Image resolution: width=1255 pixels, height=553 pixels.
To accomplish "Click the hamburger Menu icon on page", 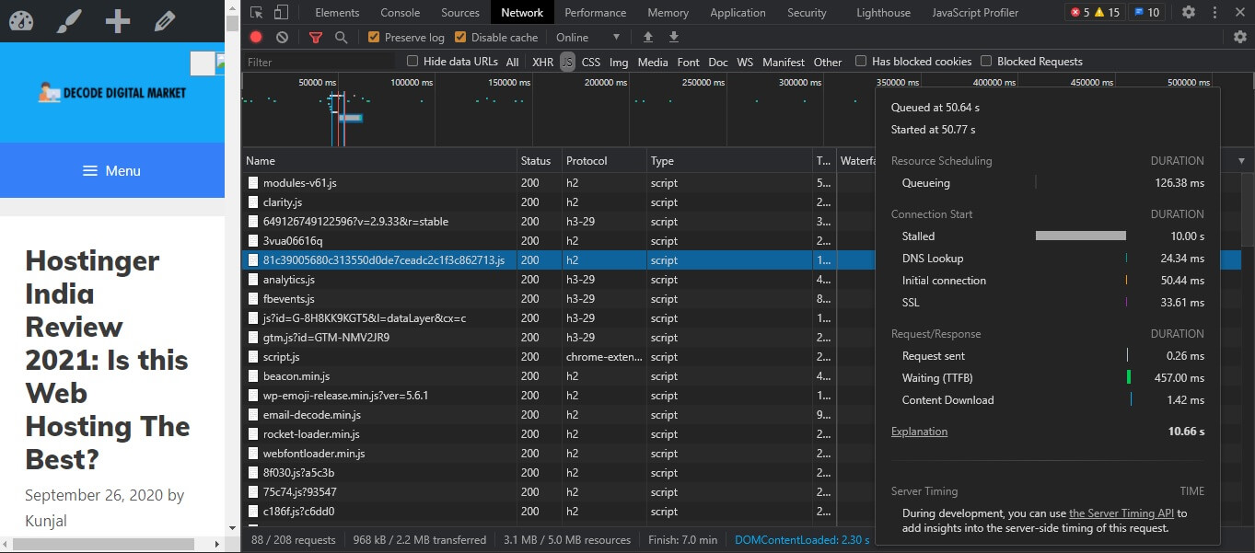I will tap(89, 171).
